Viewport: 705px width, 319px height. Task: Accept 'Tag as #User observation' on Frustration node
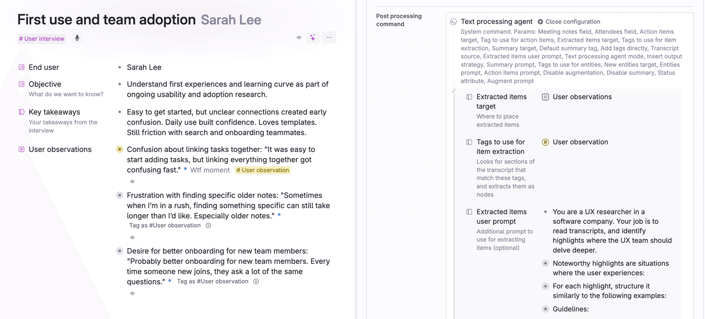(165, 225)
